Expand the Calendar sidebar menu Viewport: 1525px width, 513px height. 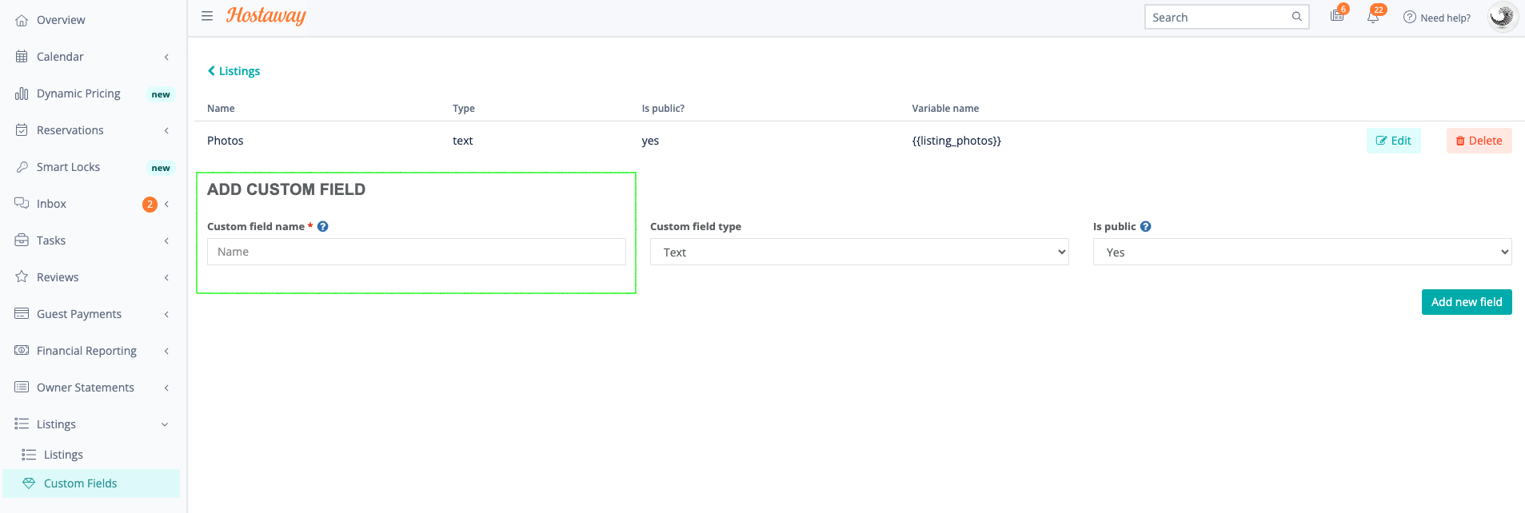pos(92,57)
